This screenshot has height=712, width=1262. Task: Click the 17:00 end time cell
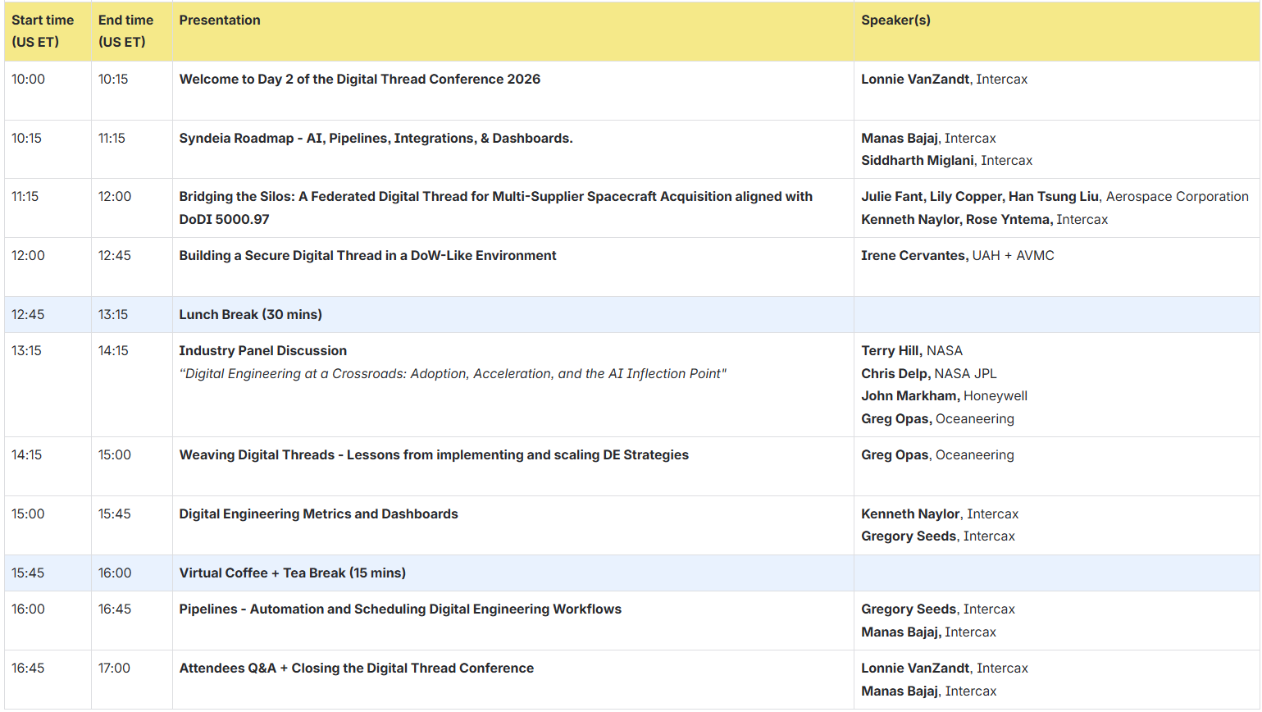point(132,680)
